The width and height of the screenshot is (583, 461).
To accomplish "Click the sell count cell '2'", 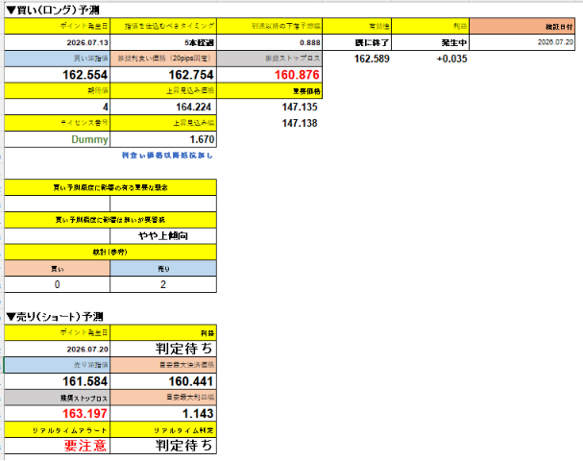I will coord(163,284).
